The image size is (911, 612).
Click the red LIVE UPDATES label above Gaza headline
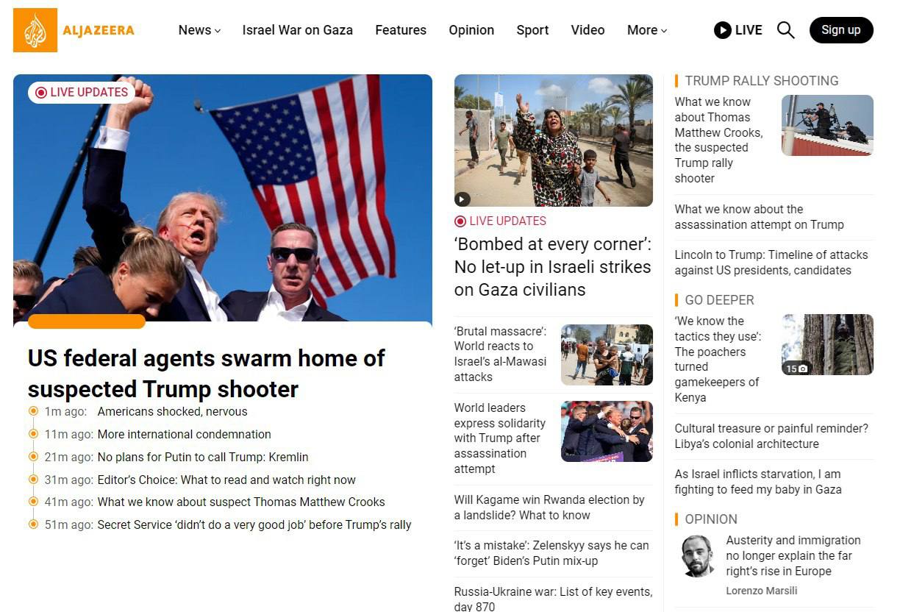pyautogui.click(x=500, y=221)
